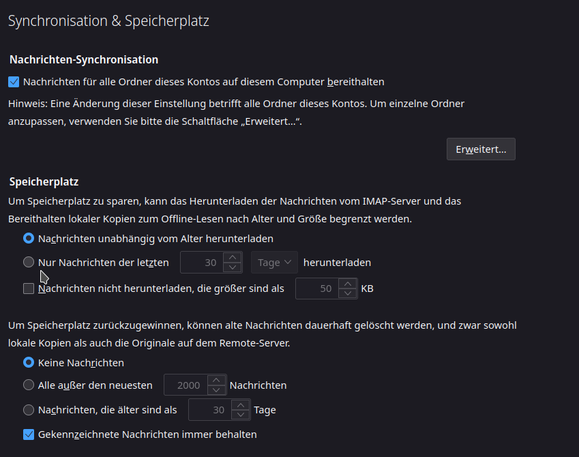Decrease the delete-older-than days value
This screenshot has width=579, height=457.
(241, 415)
